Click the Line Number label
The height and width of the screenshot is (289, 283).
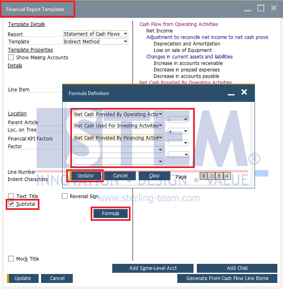pyautogui.click(x=22, y=172)
